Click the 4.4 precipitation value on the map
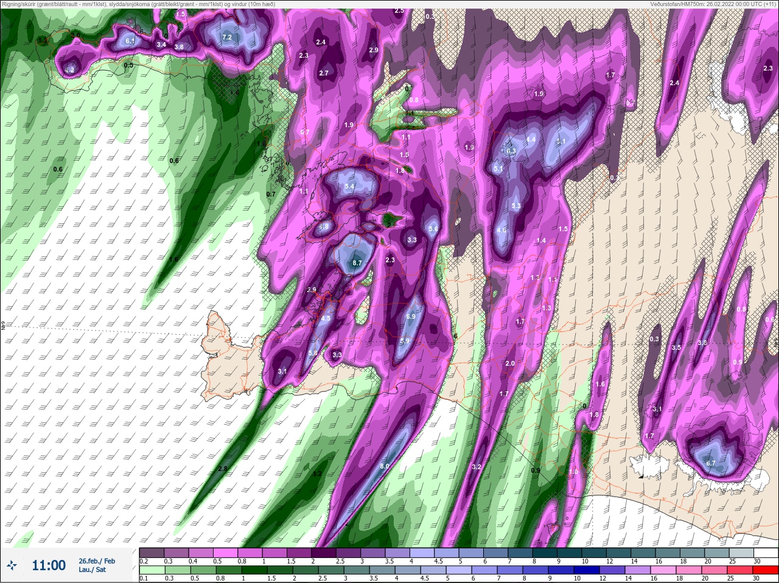 point(531,139)
